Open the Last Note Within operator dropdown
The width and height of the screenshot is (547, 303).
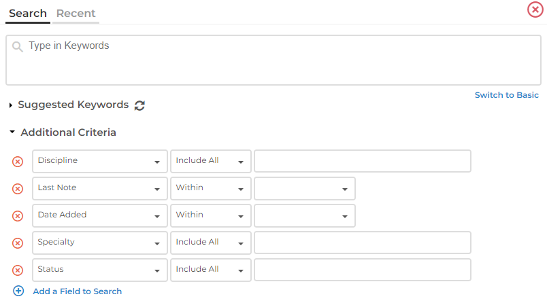pos(210,188)
